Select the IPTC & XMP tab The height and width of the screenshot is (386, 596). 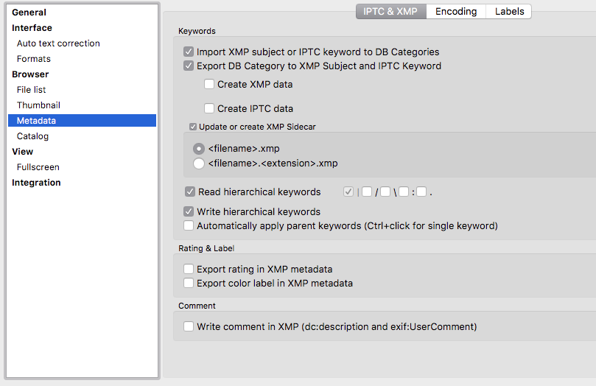pyautogui.click(x=390, y=11)
